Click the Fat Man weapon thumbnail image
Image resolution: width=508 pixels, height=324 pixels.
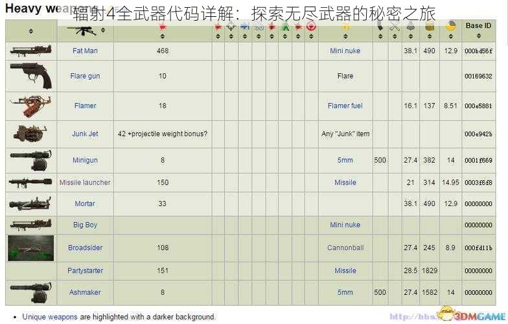31,51
